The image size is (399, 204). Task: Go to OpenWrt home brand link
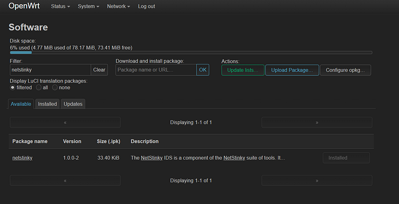pos(24,6)
